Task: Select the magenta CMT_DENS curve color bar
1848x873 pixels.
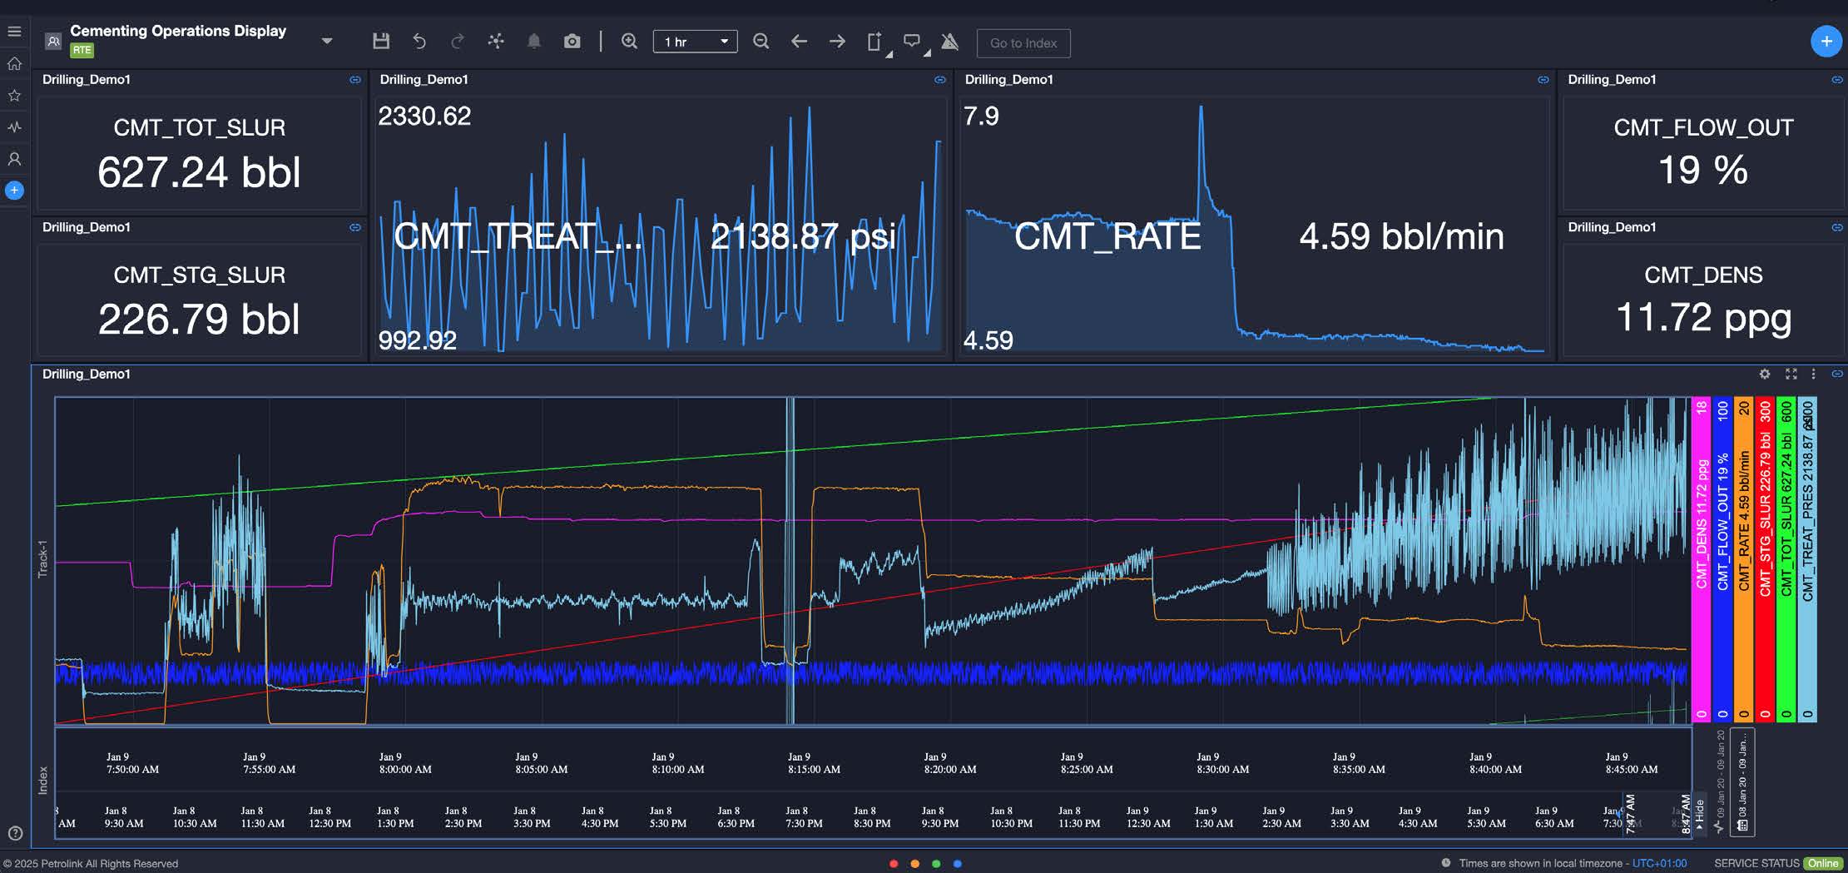Action: pyautogui.click(x=1701, y=559)
